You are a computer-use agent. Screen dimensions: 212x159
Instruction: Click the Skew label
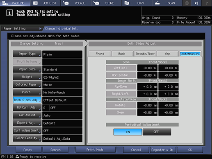pyautogui.click(x=121, y=112)
